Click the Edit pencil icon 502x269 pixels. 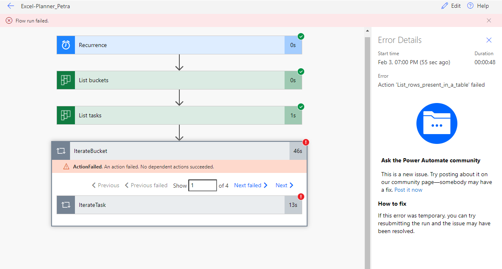point(445,6)
